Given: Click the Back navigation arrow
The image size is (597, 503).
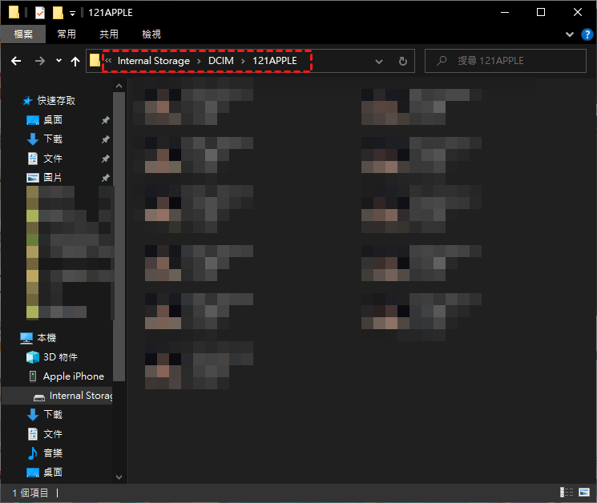Looking at the screenshot, I should point(15,61).
